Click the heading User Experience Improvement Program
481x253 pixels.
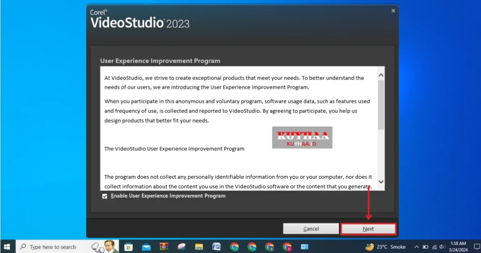pyautogui.click(x=160, y=61)
